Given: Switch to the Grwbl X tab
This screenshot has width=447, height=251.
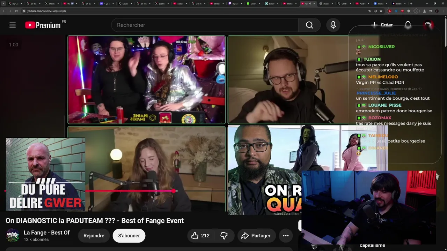Looking at the screenshot, I should tap(344, 3).
